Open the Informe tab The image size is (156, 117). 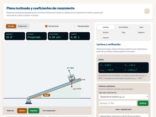(106, 38)
